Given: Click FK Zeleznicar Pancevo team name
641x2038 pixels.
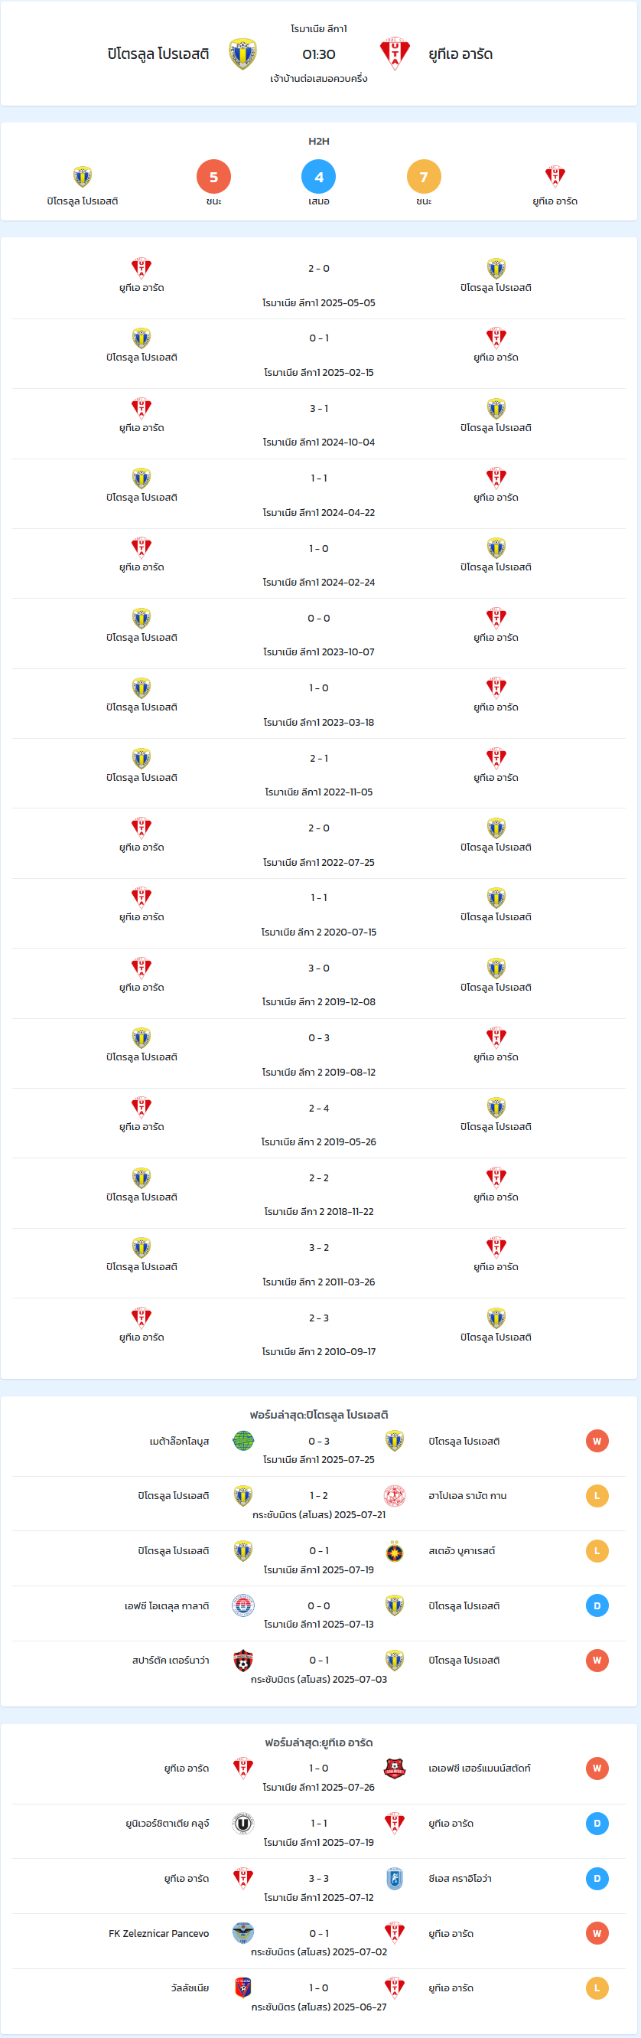Looking at the screenshot, I should (159, 1933).
